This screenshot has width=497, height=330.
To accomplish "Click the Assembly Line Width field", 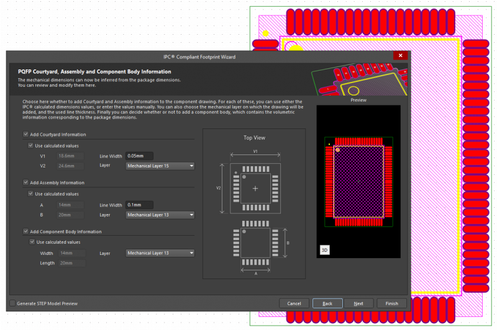I will tap(139, 205).
